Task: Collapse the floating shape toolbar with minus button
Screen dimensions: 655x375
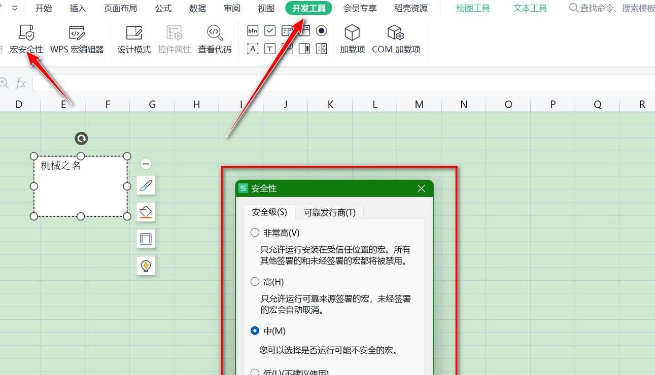Action: point(146,164)
